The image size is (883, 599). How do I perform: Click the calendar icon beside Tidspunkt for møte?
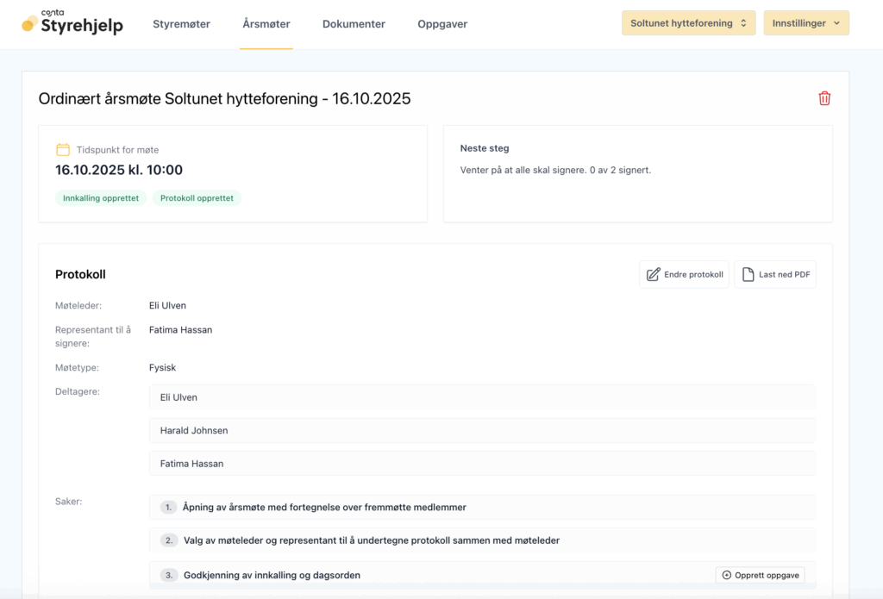(x=63, y=150)
